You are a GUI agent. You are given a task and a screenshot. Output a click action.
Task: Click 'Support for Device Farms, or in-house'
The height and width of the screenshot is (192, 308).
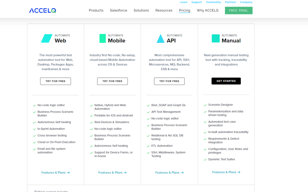pyautogui.click(x=113, y=154)
